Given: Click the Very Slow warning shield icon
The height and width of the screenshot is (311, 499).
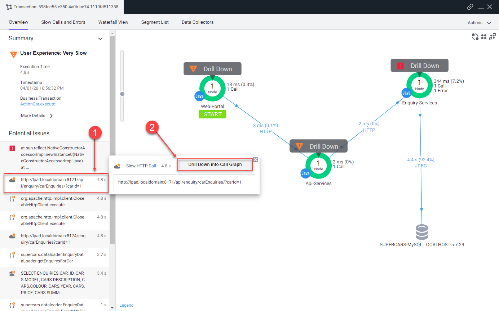Looking at the screenshot, I should coord(13,54).
